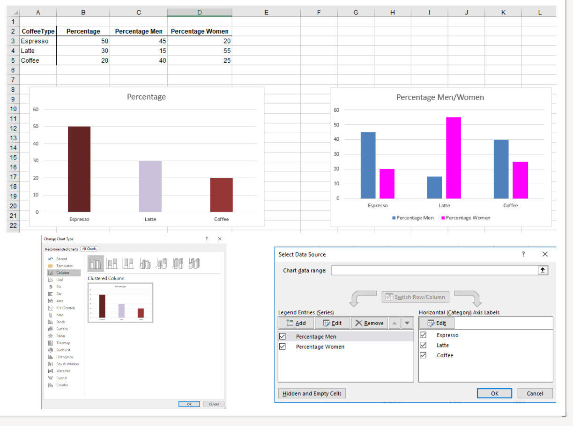Move series up with the up arrow
The width and height of the screenshot is (573, 426).
pos(395,323)
